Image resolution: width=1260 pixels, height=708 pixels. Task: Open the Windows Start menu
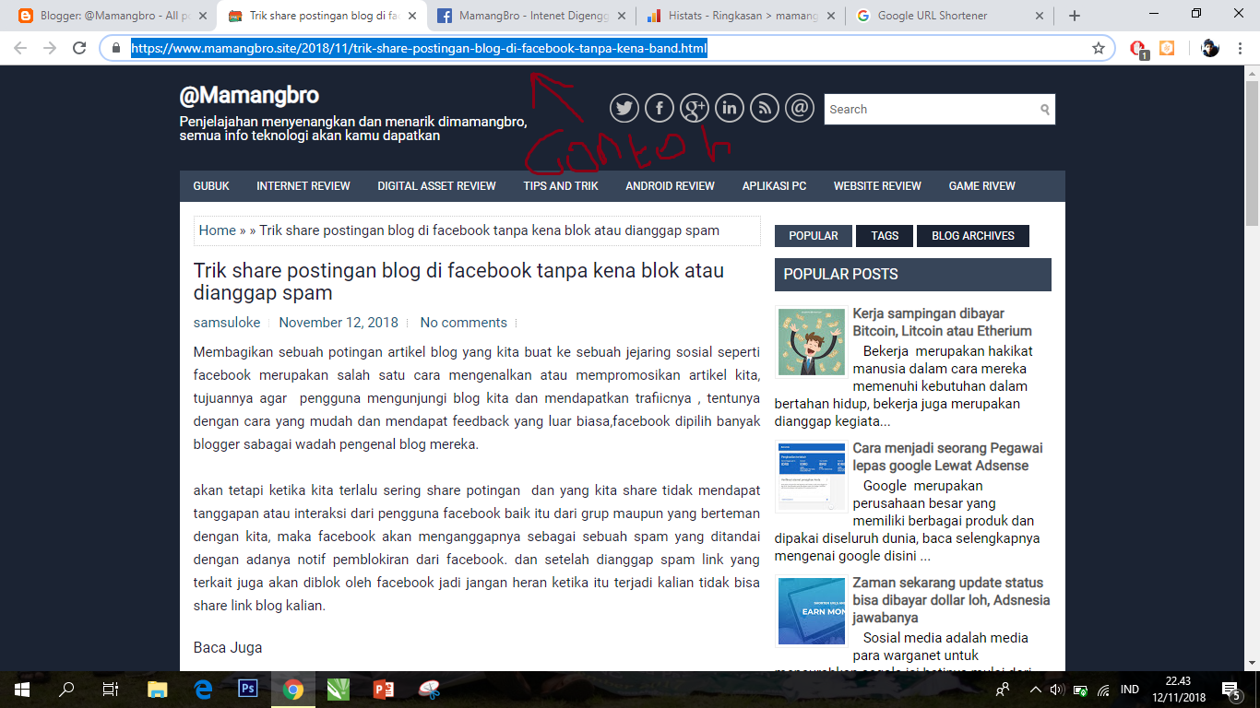22,690
